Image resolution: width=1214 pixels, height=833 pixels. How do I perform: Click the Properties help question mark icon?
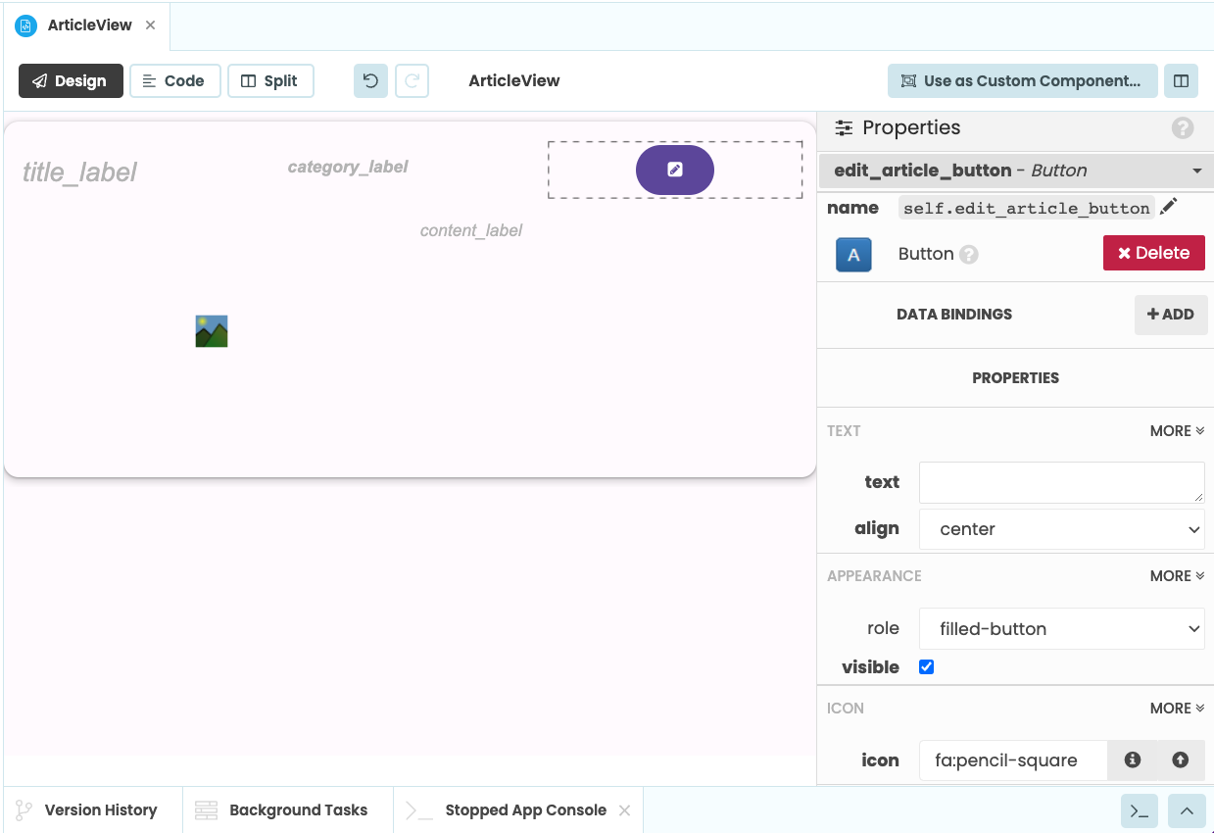coord(1182,128)
